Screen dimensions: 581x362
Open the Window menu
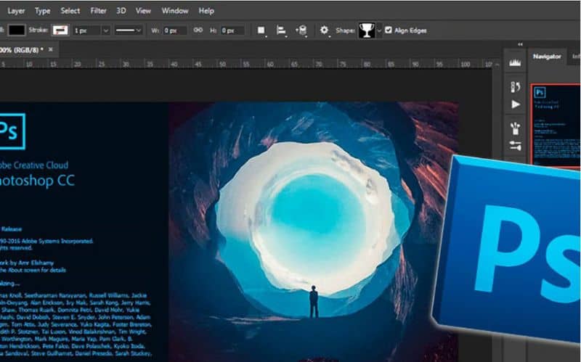[174, 11]
